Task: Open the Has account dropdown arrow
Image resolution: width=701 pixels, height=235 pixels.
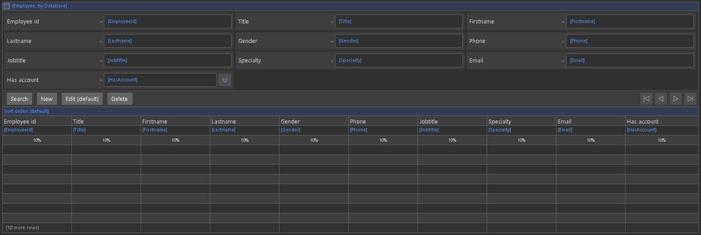Action: coord(225,80)
